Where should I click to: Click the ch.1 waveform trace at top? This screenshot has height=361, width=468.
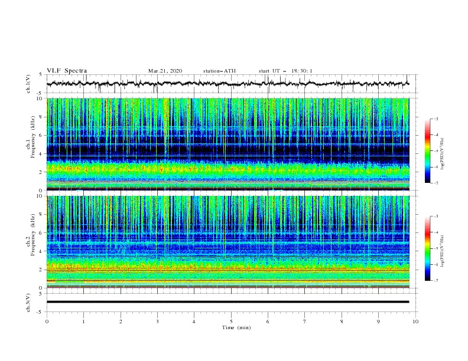tap(227, 84)
